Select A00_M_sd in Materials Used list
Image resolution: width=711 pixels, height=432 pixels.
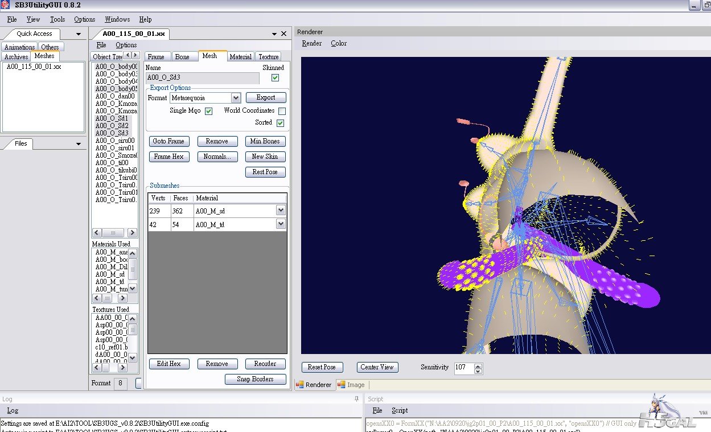[x=110, y=274]
